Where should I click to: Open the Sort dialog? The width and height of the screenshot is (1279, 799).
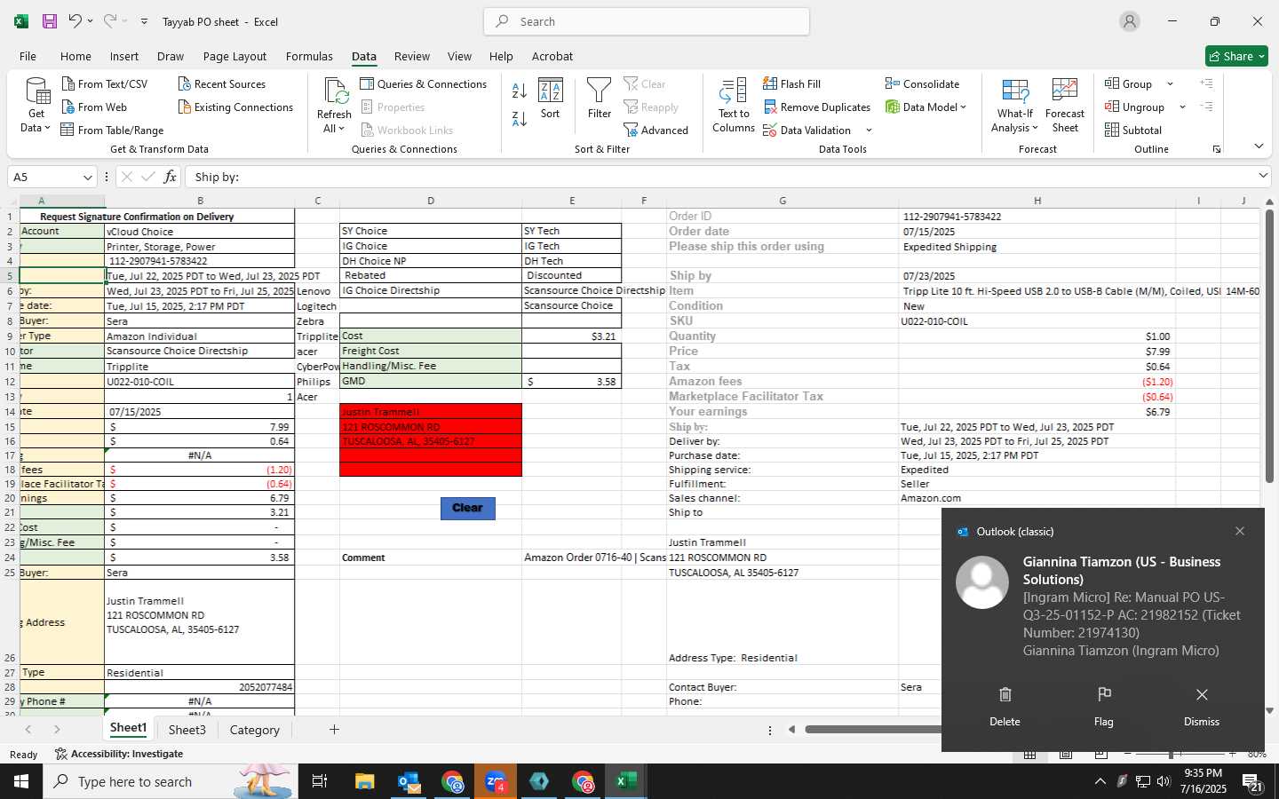point(551,99)
